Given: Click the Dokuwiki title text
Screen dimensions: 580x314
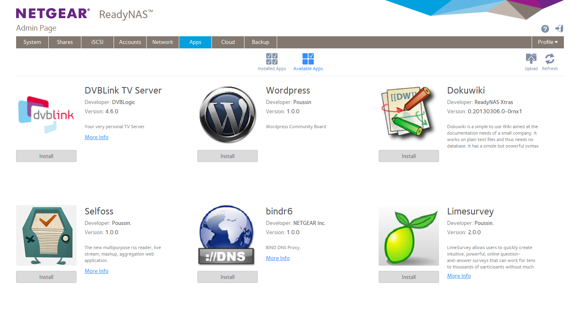Looking at the screenshot, I should point(466,90).
